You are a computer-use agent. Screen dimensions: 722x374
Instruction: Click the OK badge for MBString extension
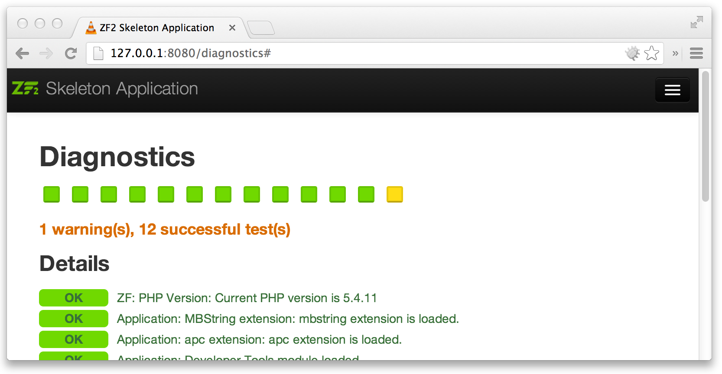tap(74, 319)
